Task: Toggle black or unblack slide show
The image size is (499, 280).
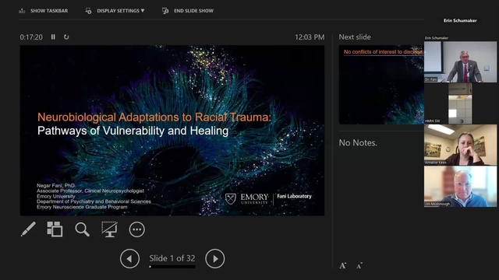Action: [109, 229]
